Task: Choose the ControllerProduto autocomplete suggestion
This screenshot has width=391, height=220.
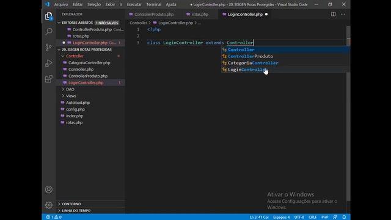Action: 285,56
